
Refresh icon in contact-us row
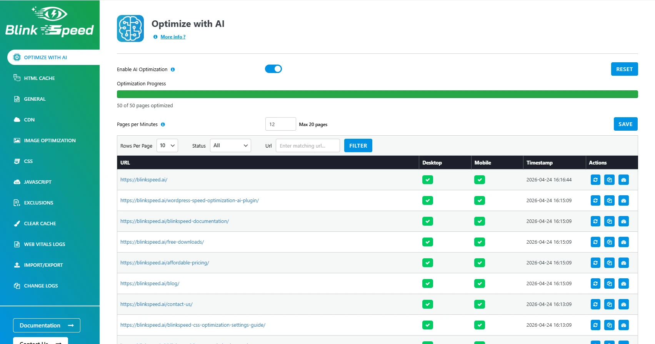[595, 304]
